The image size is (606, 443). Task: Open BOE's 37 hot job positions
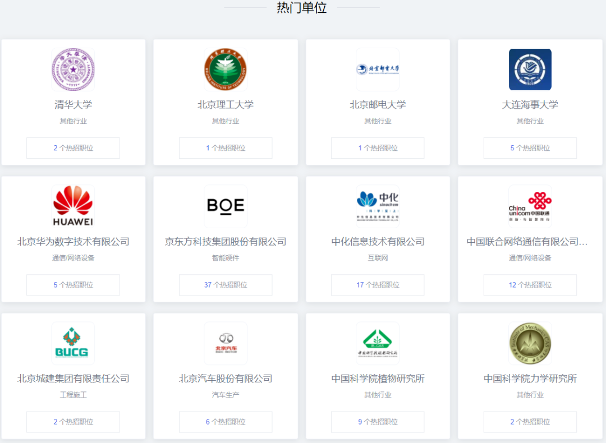(225, 285)
